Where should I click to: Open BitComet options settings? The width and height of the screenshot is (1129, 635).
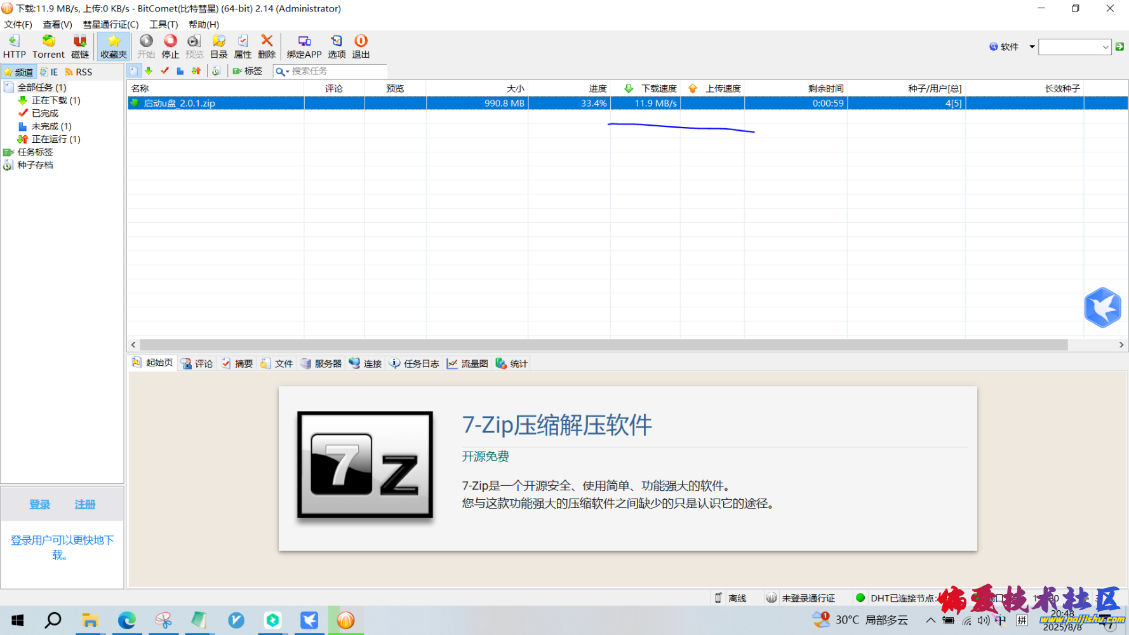[x=337, y=46]
